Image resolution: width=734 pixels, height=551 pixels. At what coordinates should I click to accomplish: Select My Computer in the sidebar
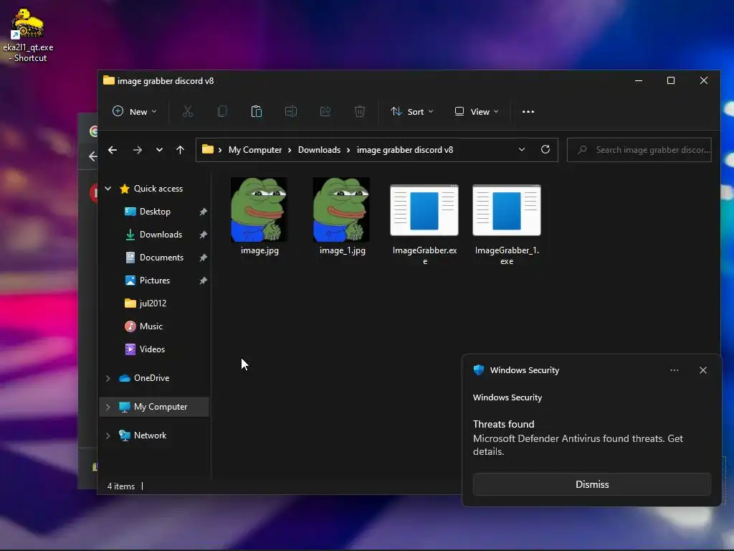(160, 407)
